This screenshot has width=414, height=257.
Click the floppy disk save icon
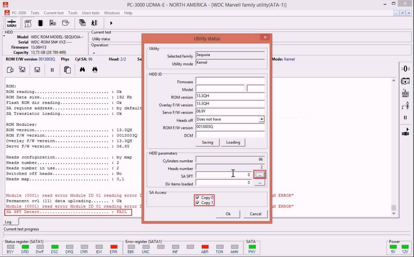37,70
